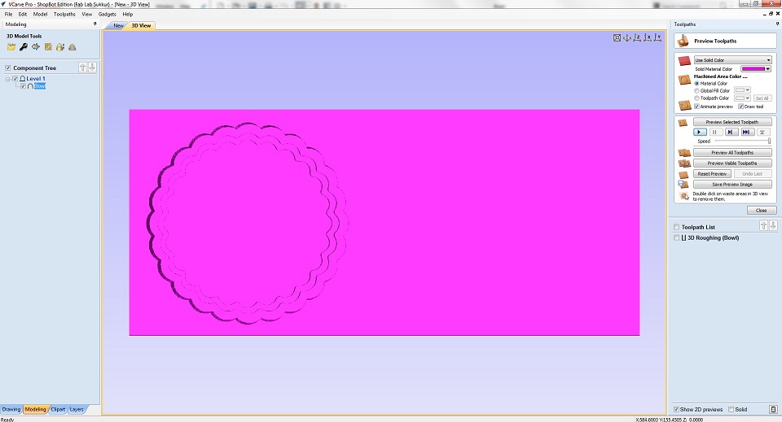View along the Y axis
Image resolution: width=782 pixels, height=422 pixels.
[658, 38]
